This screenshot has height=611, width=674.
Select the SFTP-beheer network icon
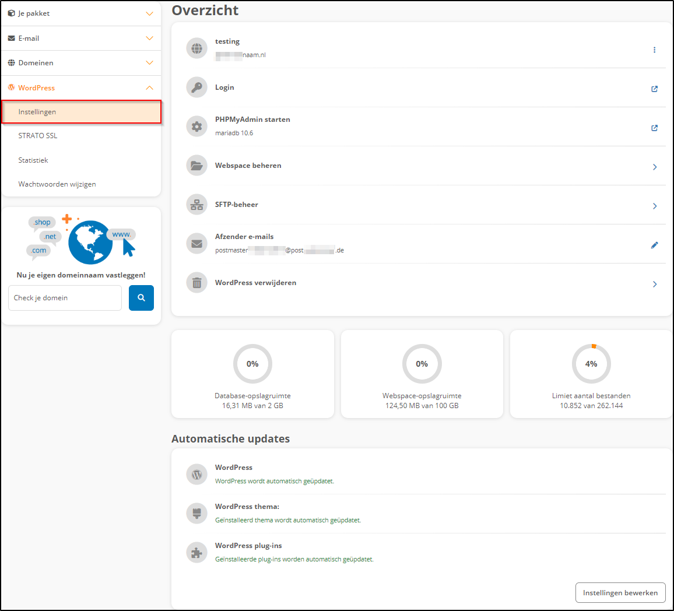(196, 205)
